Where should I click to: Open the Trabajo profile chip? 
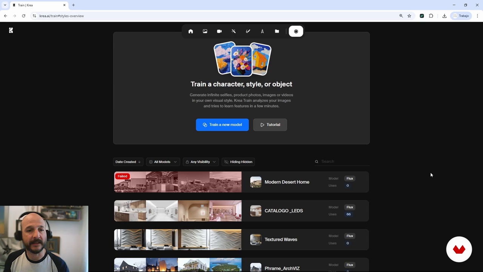(461, 16)
